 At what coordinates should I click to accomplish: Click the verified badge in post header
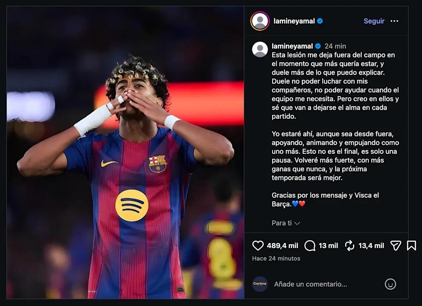click(x=320, y=21)
